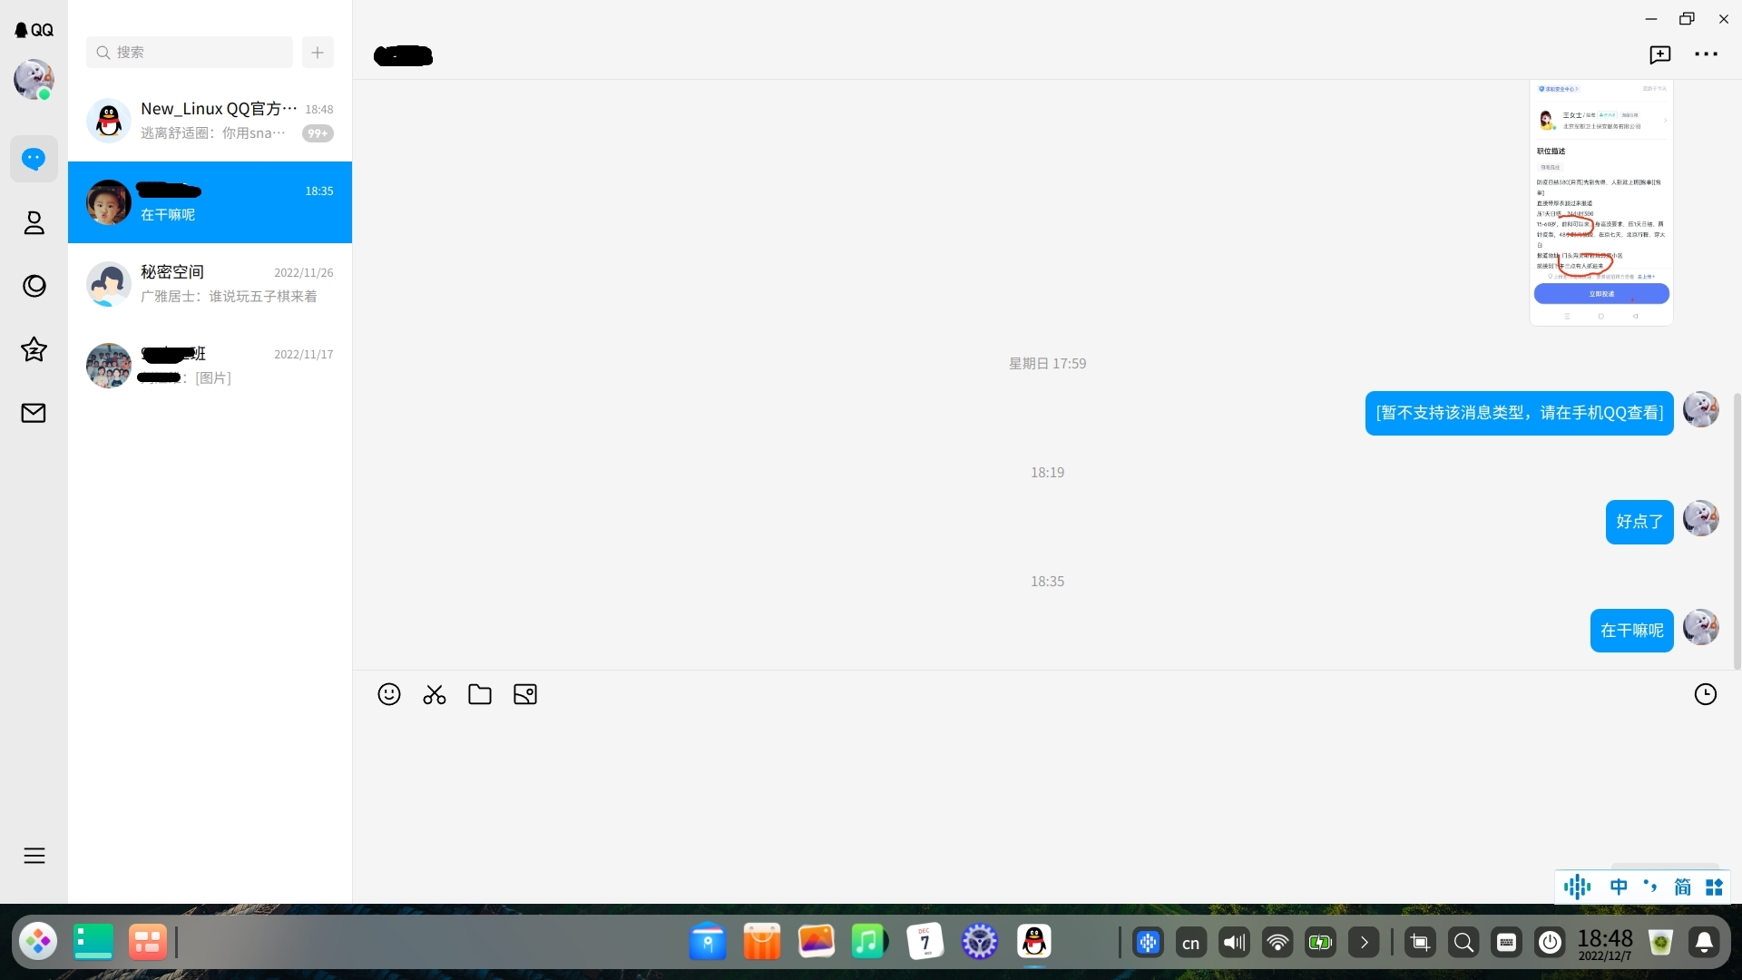Open the favorites star sidebar icon
This screenshot has height=980, width=1742.
(34, 349)
